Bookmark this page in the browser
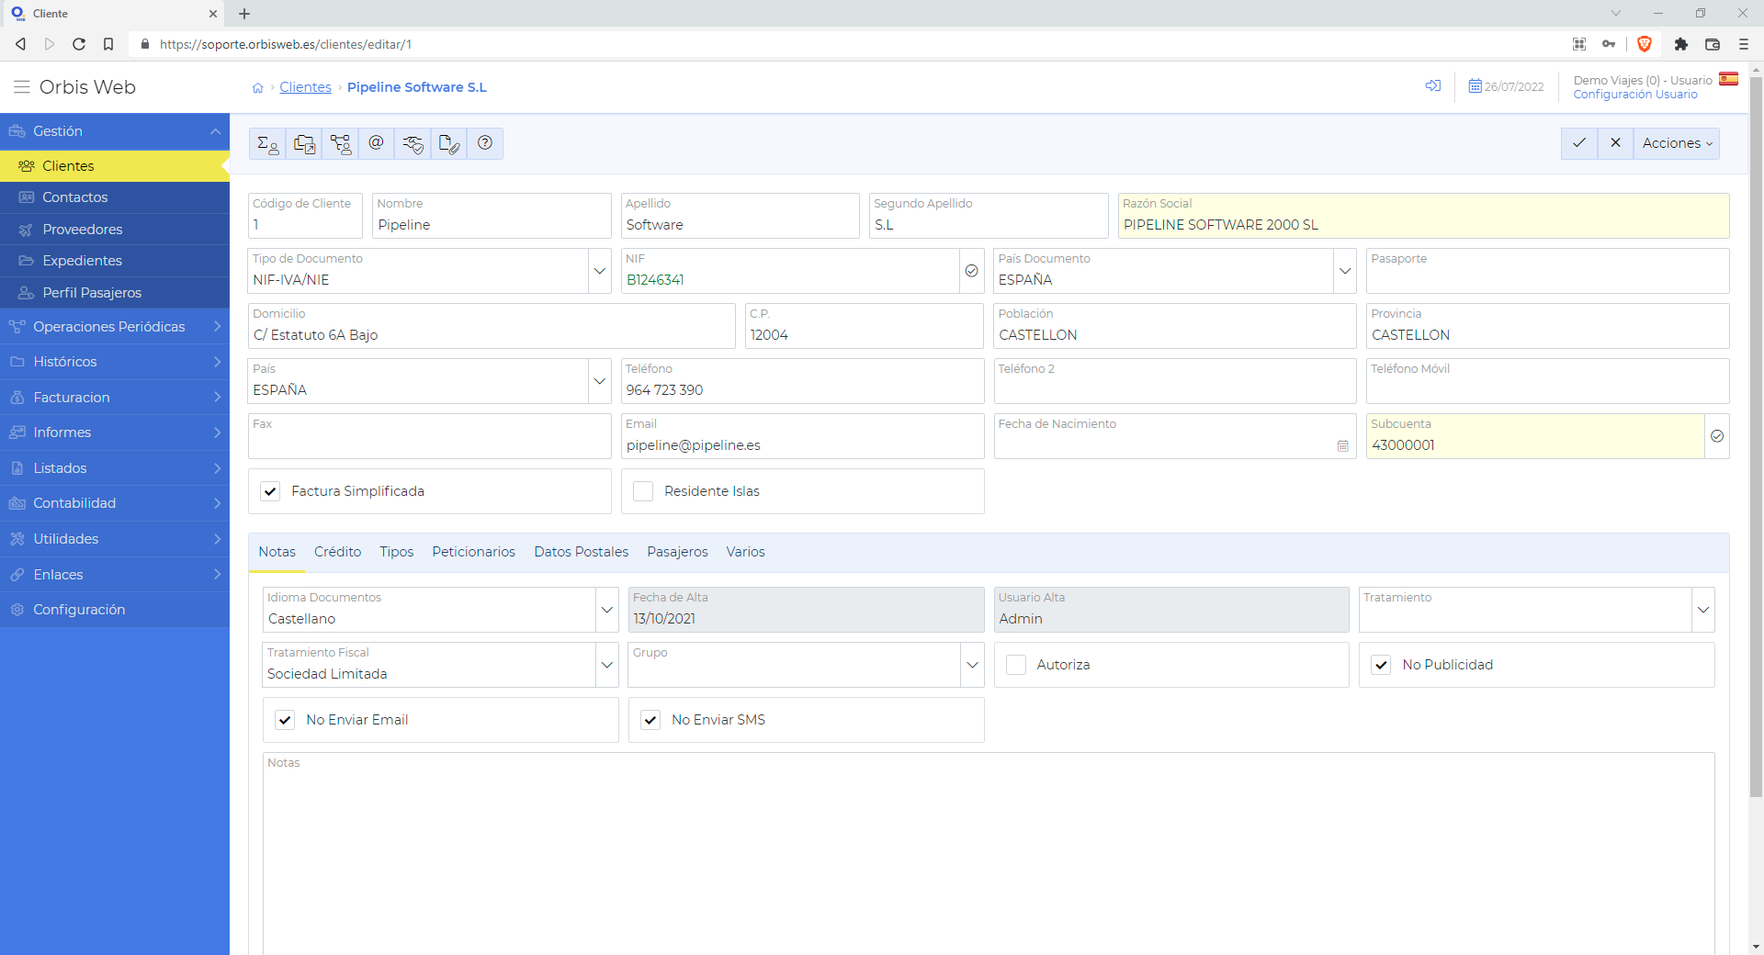The image size is (1764, 955). coord(108,44)
